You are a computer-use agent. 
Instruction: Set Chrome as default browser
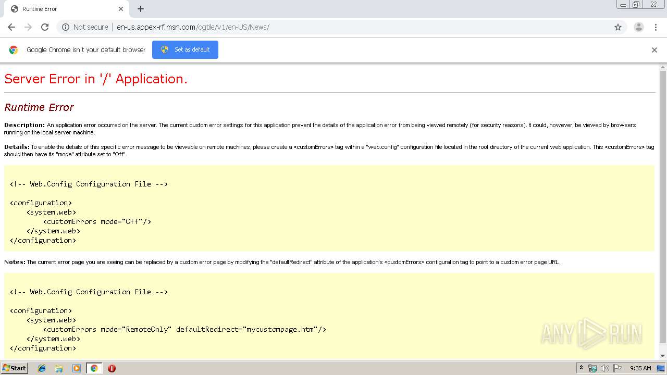tap(185, 49)
